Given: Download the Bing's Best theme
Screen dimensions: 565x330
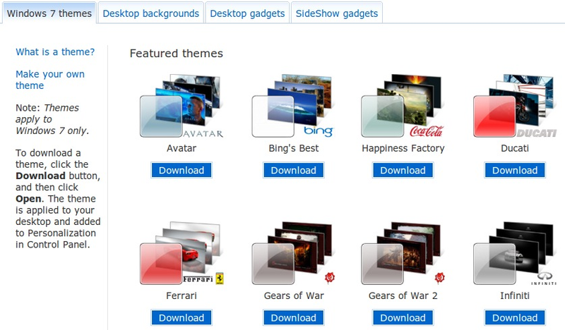Looking at the screenshot, I should (x=293, y=170).
